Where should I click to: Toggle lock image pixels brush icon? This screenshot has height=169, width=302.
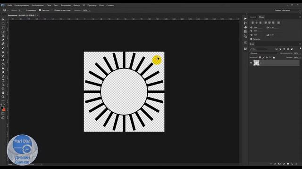point(263,57)
